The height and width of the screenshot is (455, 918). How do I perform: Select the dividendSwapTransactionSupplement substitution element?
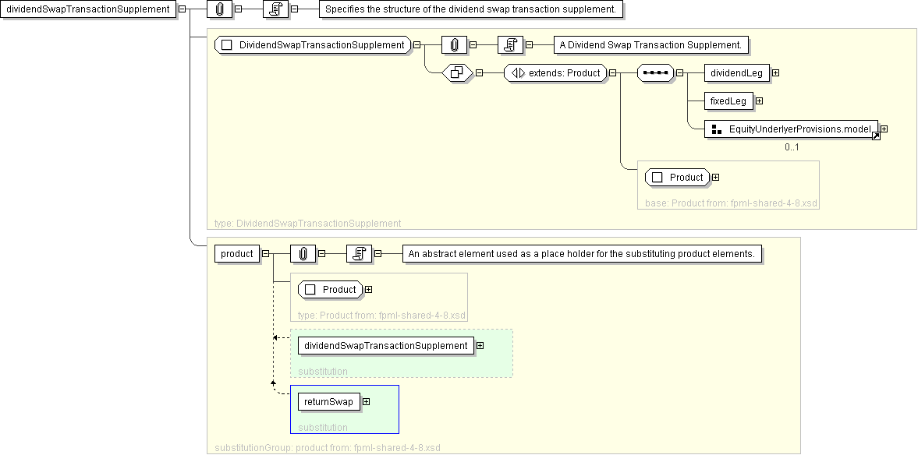[385, 346]
